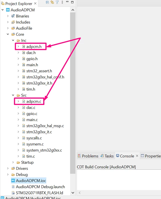This screenshot has height=199, width=161.
Task: Select sysmem.c source file
Action: pyautogui.click(x=35, y=144)
